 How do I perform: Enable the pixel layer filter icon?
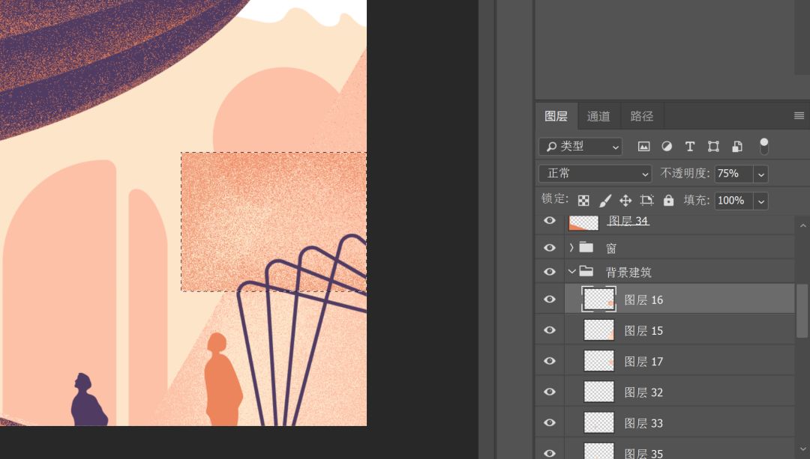coord(643,147)
